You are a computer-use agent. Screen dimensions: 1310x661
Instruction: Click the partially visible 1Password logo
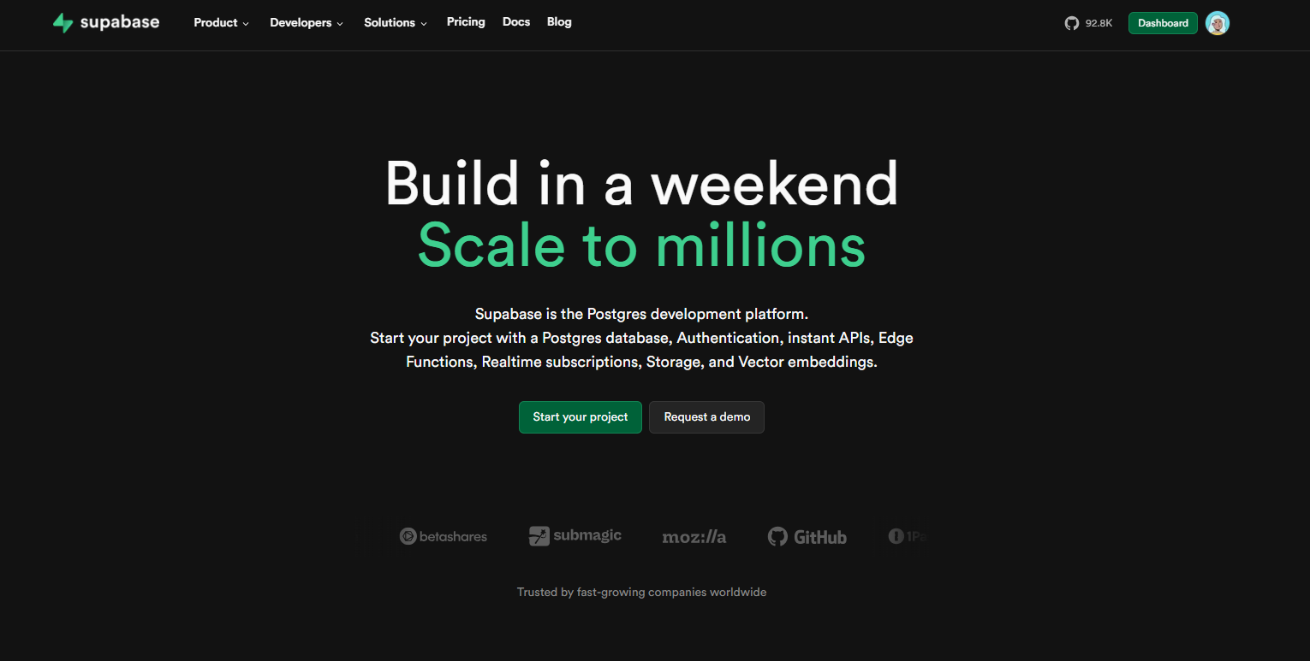pyautogui.click(x=908, y=537)
